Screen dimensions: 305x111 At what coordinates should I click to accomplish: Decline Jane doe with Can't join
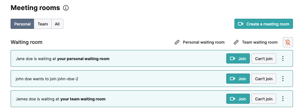pos(264,58)
